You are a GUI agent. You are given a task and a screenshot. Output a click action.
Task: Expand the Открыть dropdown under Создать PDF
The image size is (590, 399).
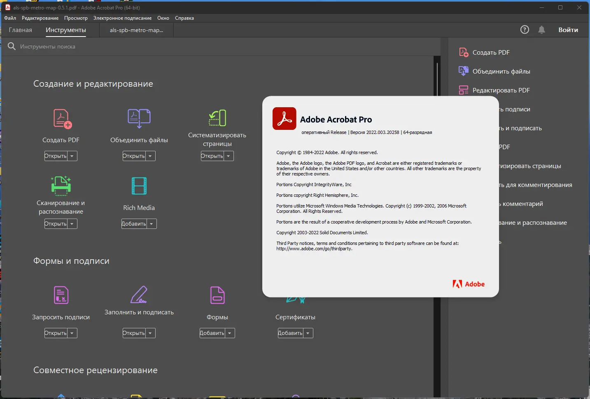72,156
